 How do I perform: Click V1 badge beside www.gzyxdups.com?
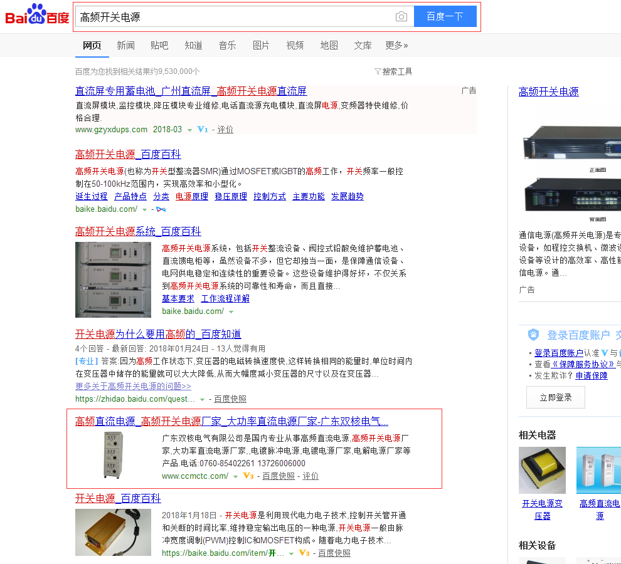coord(202,130)
